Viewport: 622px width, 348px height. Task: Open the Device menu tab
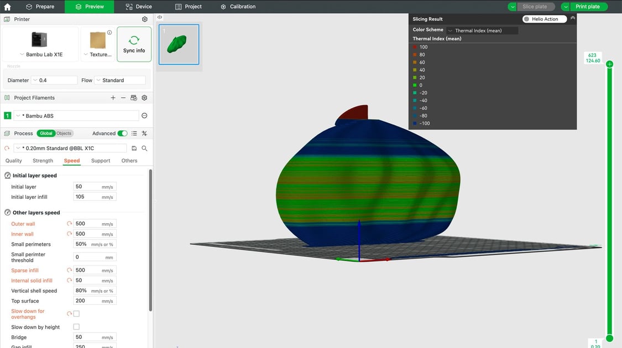[138, 6]
